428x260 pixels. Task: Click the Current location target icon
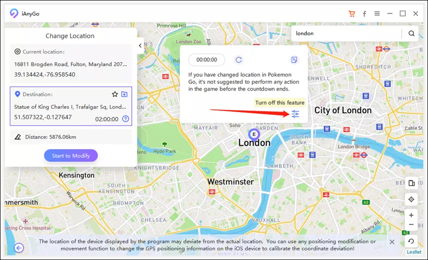pos(17,51)
